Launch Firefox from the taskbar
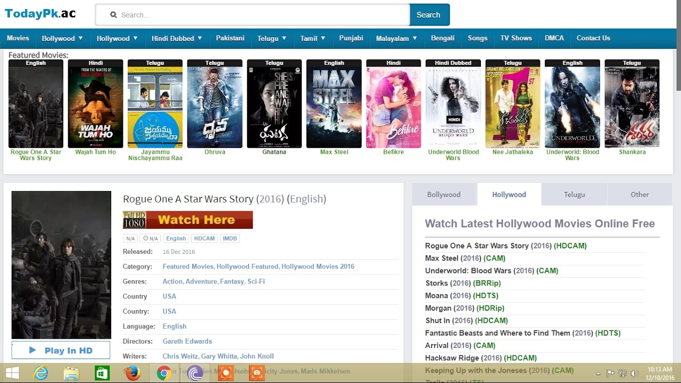681x383 pixels. [x=132, y=373]
